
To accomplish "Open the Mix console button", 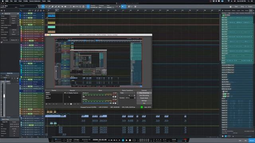I will tap(245, 141).
